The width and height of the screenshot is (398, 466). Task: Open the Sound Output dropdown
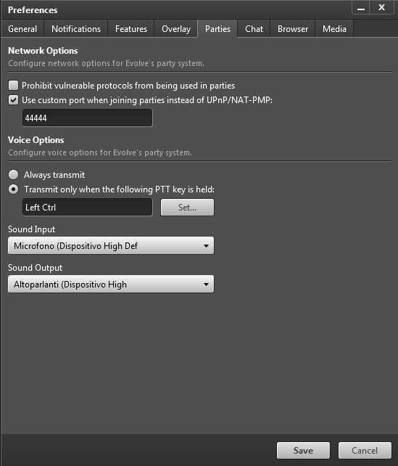111,284
